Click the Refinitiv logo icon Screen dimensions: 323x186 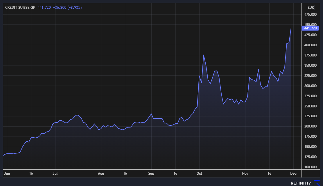click(x=317, y=183)
